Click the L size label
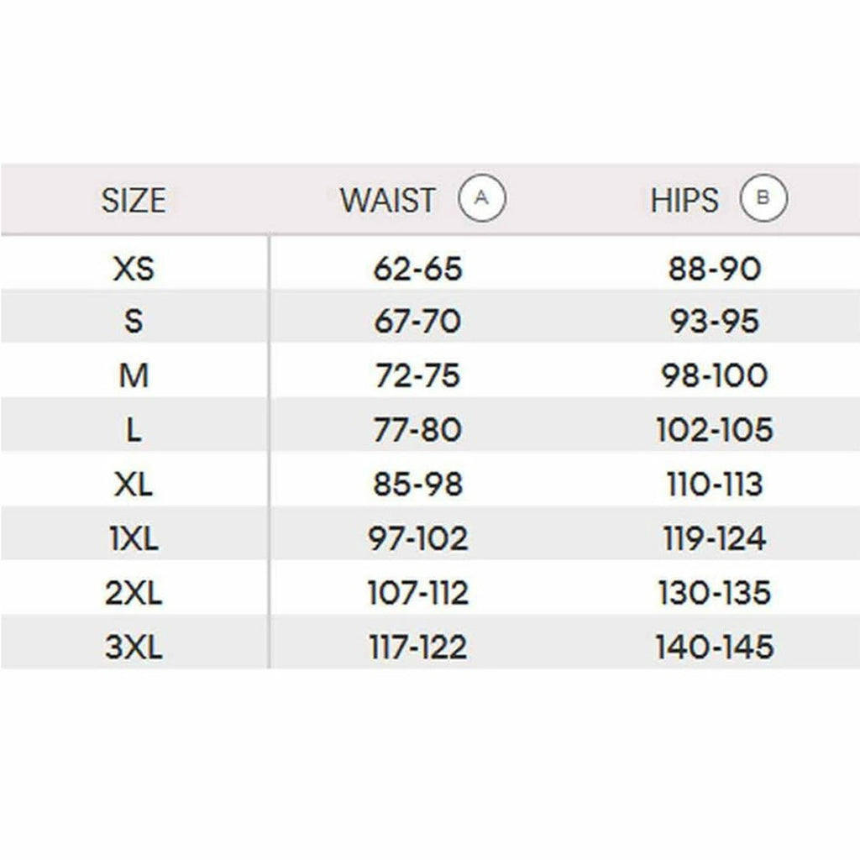Image resolution: width=860 pixels, height=860 pixels. click(x=134, y=431)
